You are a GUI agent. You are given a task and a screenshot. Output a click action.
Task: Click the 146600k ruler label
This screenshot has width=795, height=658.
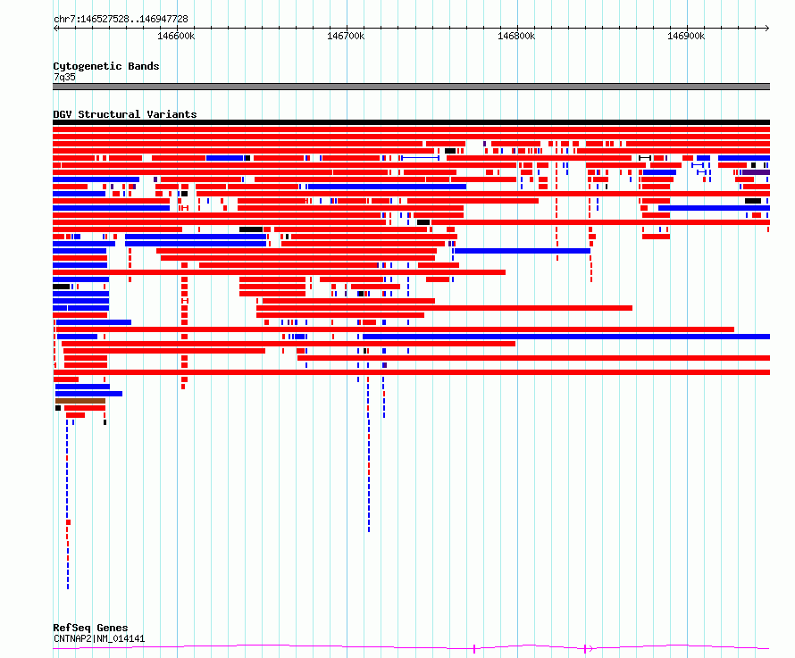coord(176,36)
